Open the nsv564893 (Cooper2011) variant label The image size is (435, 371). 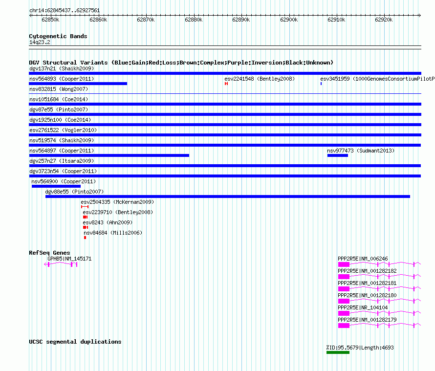(x=62, y=79)
